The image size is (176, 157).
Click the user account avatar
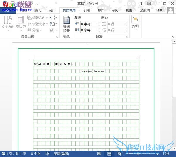(x=171, y=11)
